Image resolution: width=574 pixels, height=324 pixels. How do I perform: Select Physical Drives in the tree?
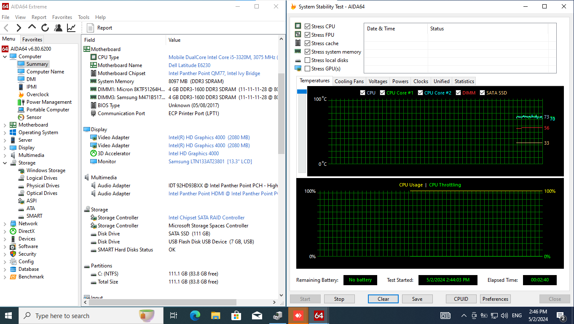coord(43,186)
